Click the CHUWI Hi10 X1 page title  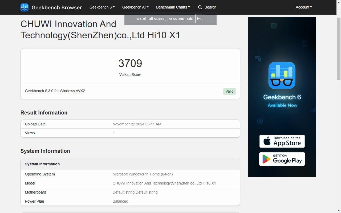[x=100, y=30]
